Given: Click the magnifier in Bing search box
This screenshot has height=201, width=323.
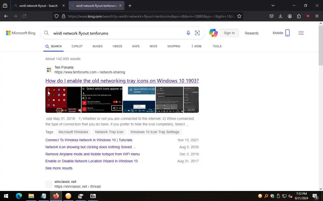Looking at the screenshot, I should point(46,33).
